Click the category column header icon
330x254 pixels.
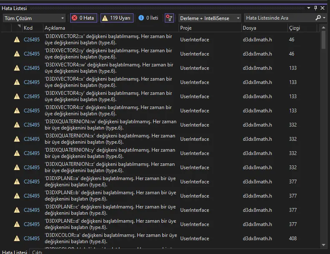point(19,28)
